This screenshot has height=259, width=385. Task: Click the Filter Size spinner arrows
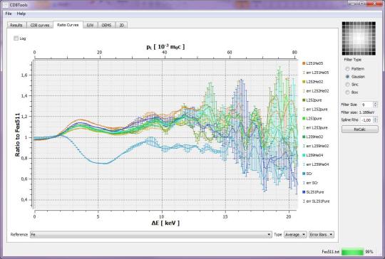[375, 105]
